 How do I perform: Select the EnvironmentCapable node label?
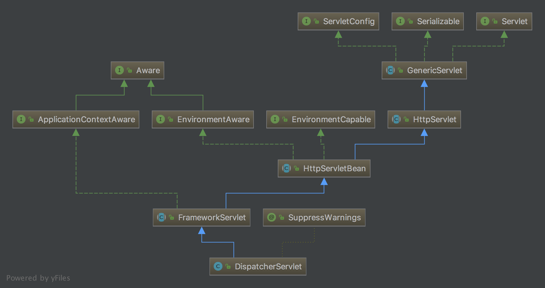point(331,119)
